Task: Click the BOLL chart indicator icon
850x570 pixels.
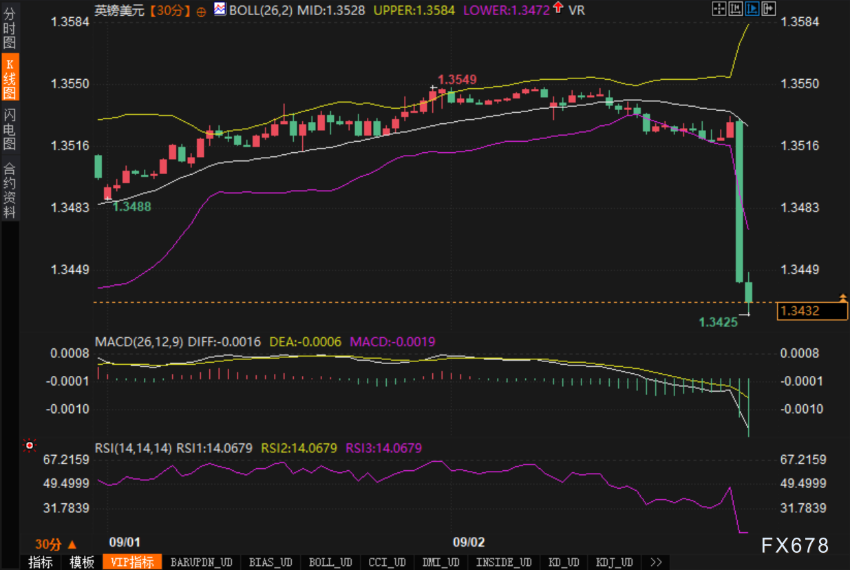Action: (220, 10)
